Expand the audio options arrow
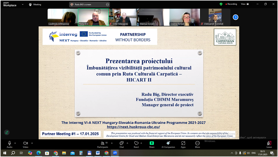This screenshot has width=278, height=157. 15,143
